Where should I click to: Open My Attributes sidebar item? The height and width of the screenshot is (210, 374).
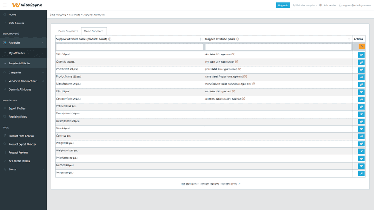click(x=23, y=53)
